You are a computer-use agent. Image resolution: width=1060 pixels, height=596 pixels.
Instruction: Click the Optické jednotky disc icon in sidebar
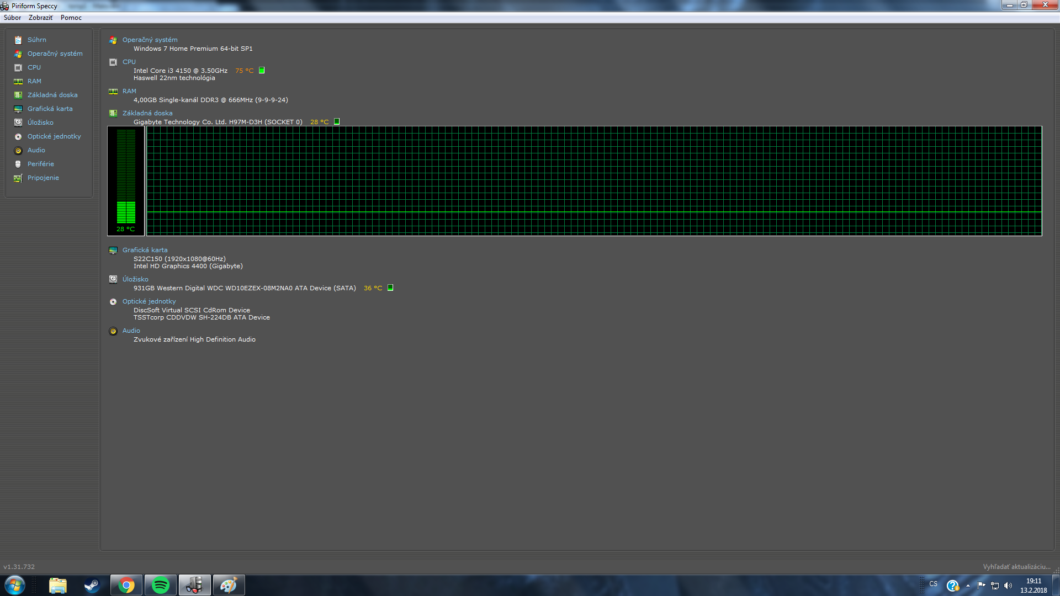coord(18,137)
